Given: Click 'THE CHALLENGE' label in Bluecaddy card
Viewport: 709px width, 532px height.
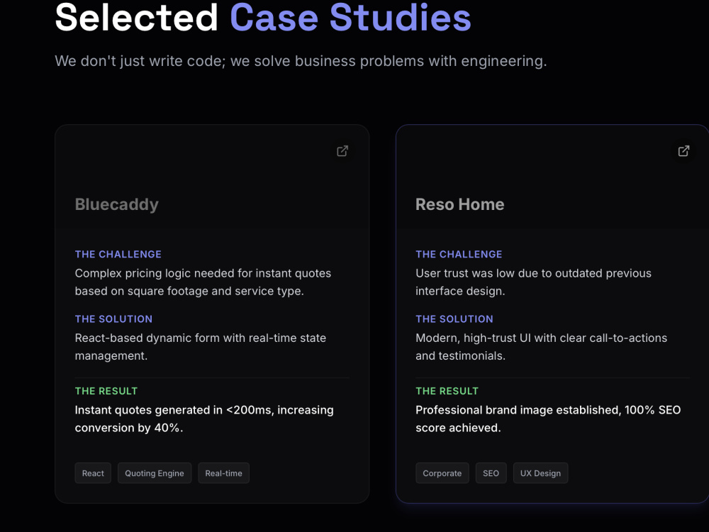Looking at the screenshot, I should (x=118, y=254).
